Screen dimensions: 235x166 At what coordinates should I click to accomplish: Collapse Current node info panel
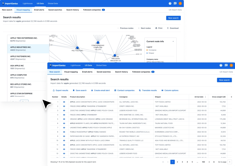tap(173, 41)
